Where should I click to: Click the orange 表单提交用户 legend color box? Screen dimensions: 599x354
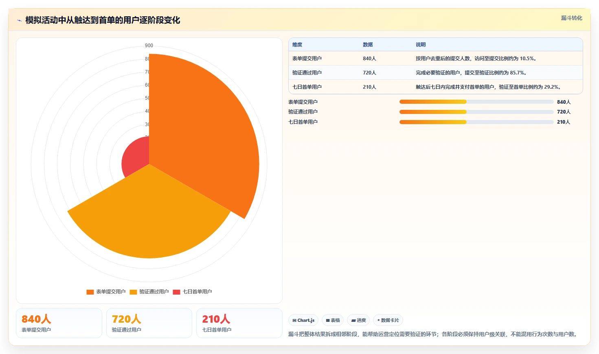pyautogui.click(x=90, y=292)
